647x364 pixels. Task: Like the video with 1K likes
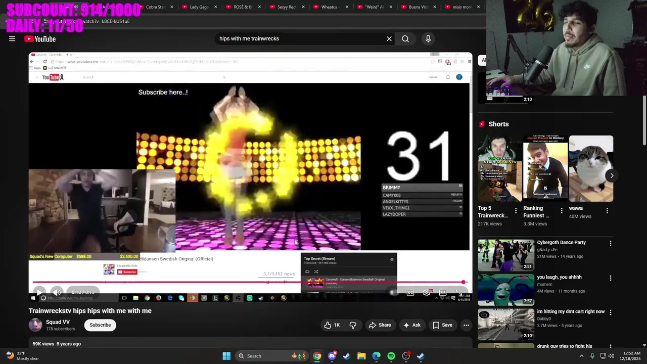pyautogui.click(x=332, y=325)
